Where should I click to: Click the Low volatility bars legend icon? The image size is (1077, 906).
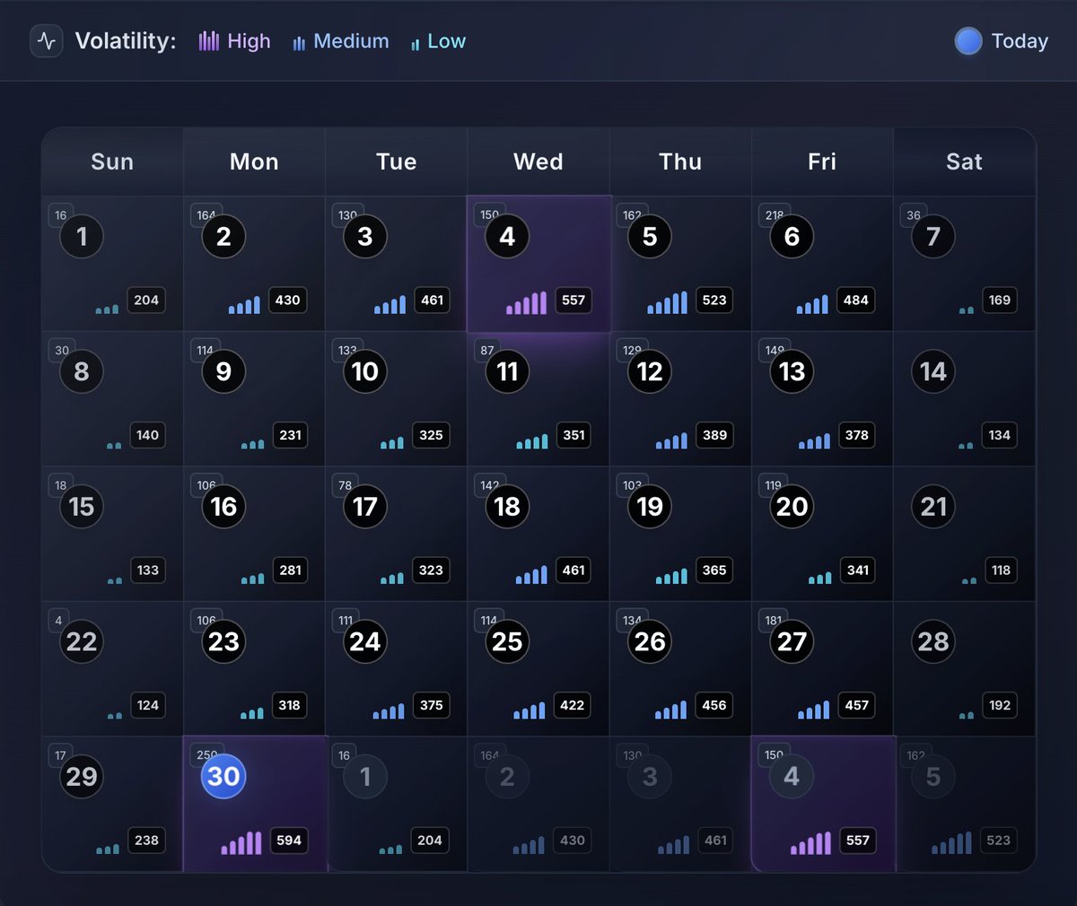pos(415,44)
